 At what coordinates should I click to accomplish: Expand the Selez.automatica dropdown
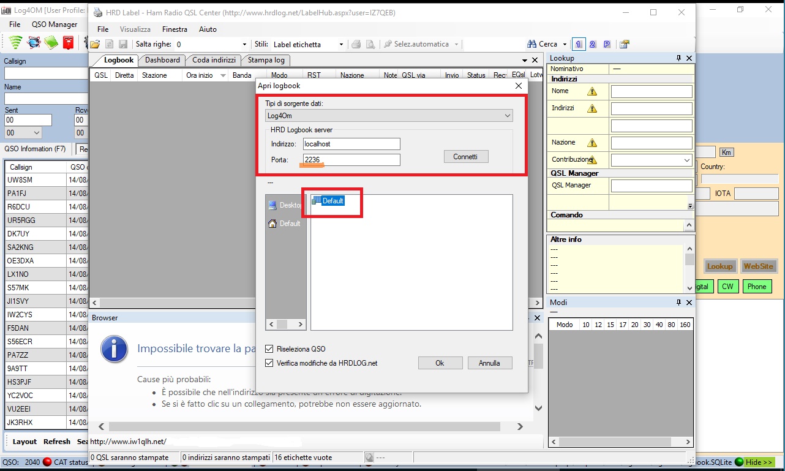(456, 44)
